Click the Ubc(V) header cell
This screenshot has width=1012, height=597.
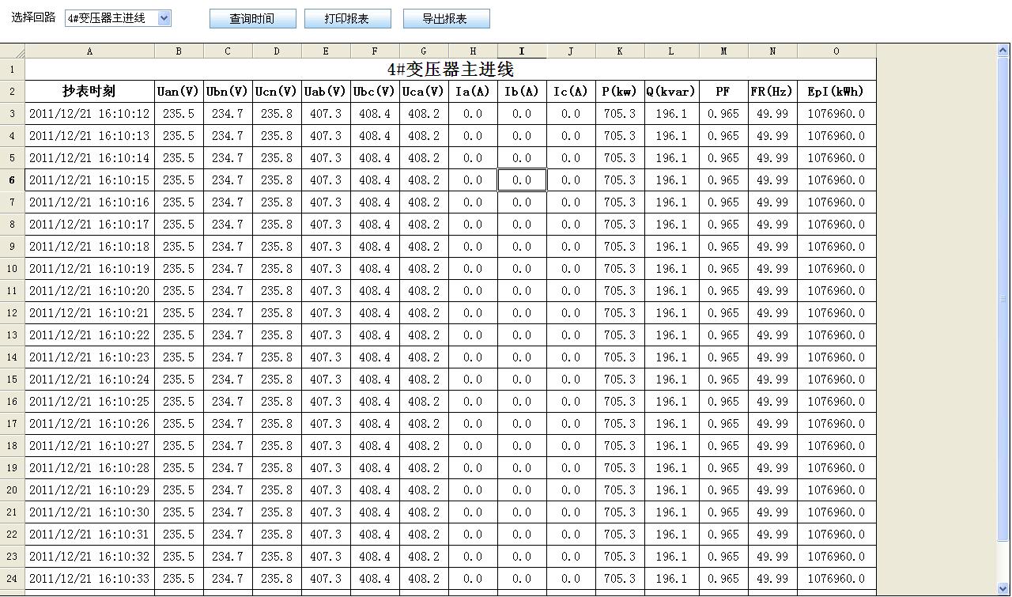[x=375, y=92]
